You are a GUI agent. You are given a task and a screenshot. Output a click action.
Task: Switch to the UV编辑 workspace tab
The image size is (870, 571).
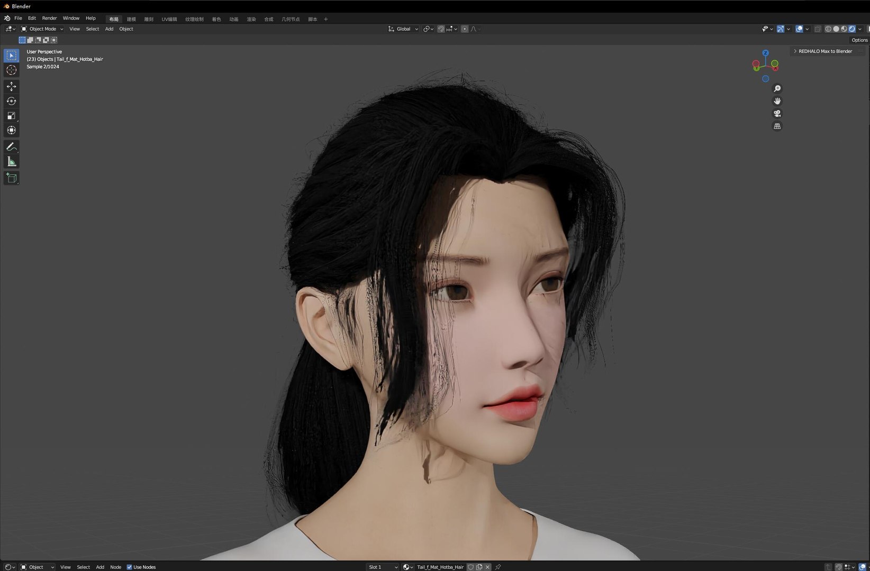pos(169,19)
